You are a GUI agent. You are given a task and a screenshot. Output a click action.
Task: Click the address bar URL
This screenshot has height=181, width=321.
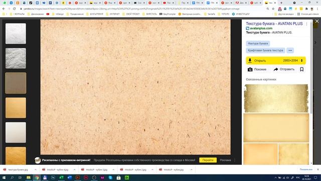tap(131, 9)
